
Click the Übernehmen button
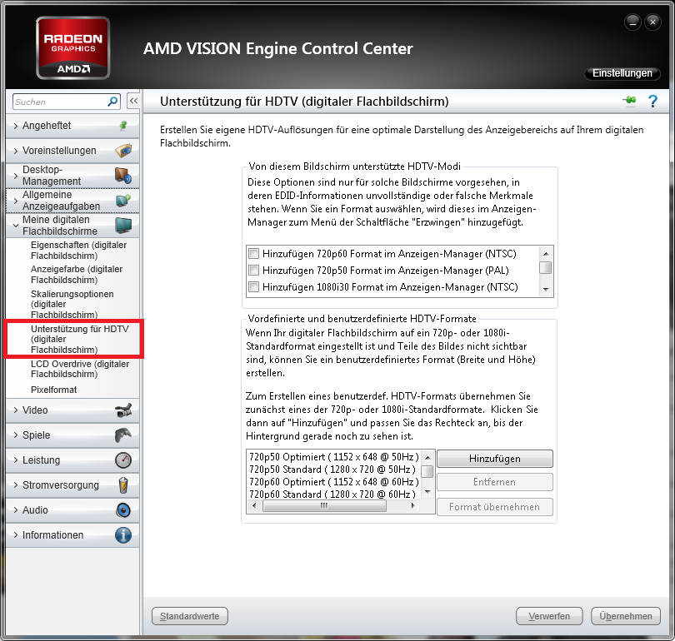(x=626, y=617)
